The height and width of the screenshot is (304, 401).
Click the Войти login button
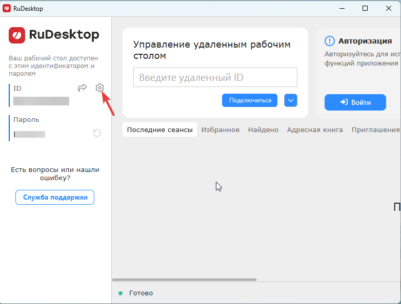pyautogui.click(x=355, y=102)
